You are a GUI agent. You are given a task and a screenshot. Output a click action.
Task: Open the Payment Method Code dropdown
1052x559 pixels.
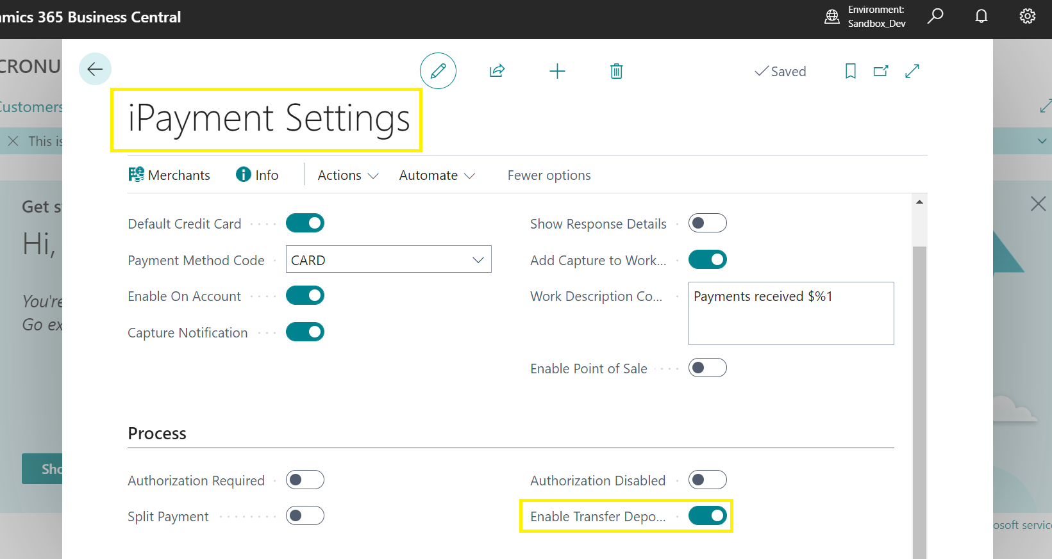[x=388, y=259]
